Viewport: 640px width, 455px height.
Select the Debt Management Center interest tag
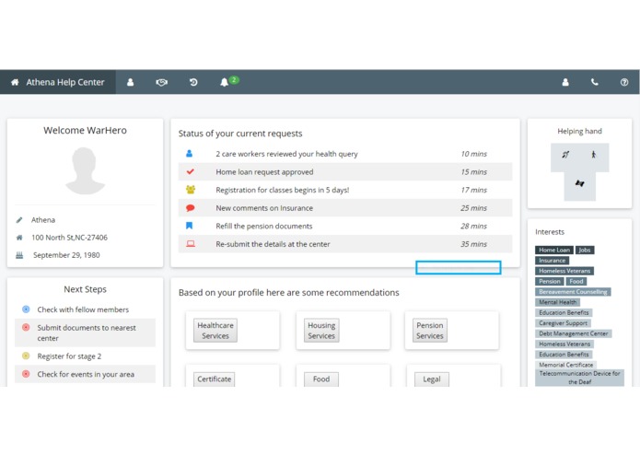(x=573, y=333)
